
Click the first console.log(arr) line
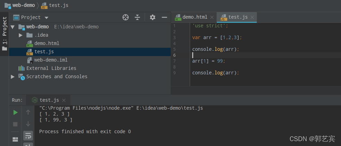tap(216, 49)
